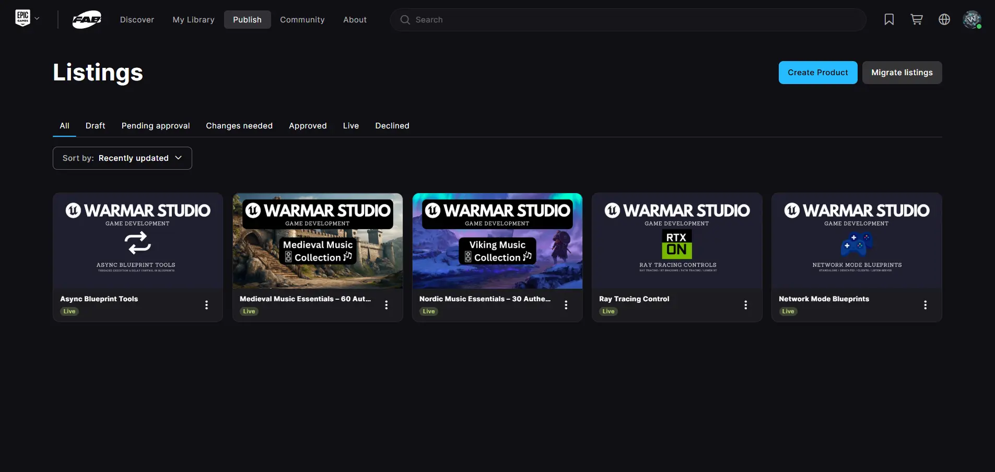
Task: Select the Publish nav item
Action: pyautogui.click(x=247, y=20)
